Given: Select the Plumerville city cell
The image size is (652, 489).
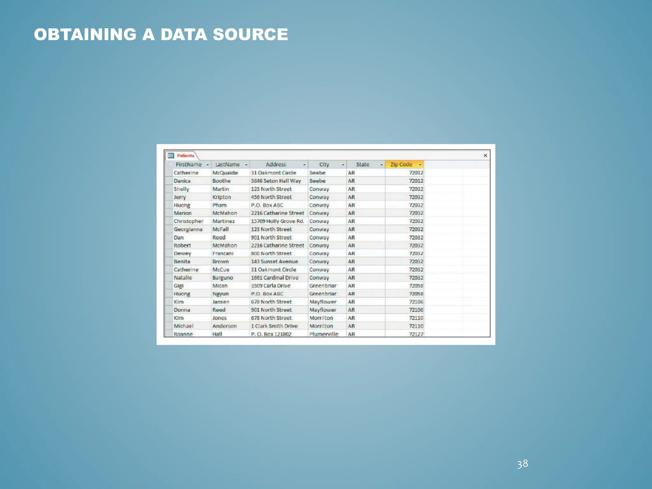Looking at the screenshot, I should (x=324, y=334).
